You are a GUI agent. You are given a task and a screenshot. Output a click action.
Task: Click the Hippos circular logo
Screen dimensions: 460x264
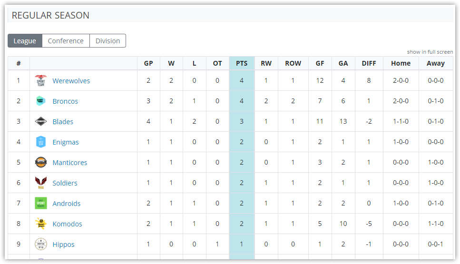(x=41, y=244)
